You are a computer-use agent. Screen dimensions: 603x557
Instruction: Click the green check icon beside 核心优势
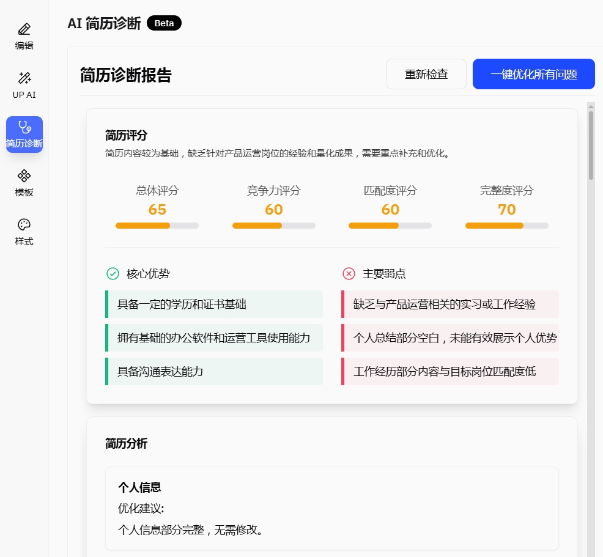(113, 273)
